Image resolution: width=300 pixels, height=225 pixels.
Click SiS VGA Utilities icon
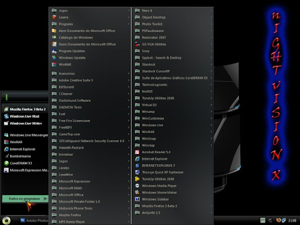coord(137,45)
